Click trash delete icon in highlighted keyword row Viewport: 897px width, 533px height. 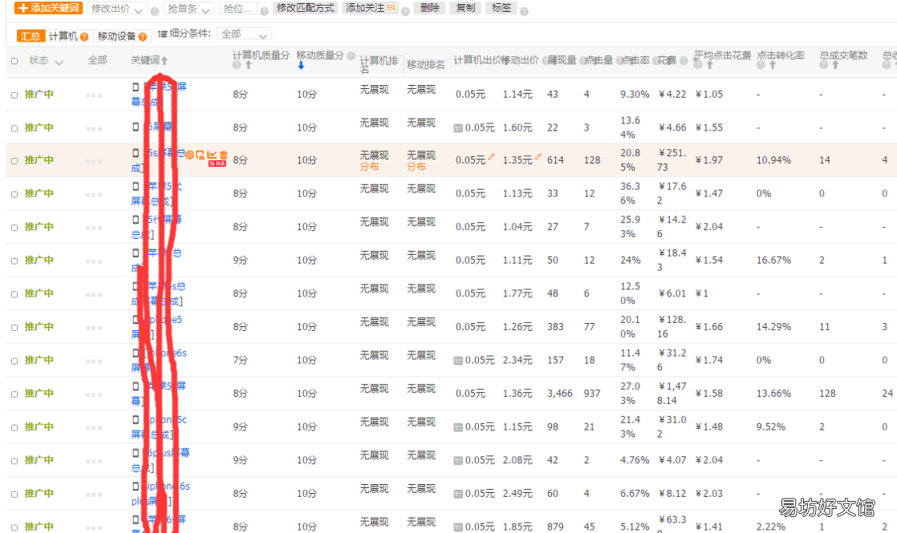coord(224,154)
